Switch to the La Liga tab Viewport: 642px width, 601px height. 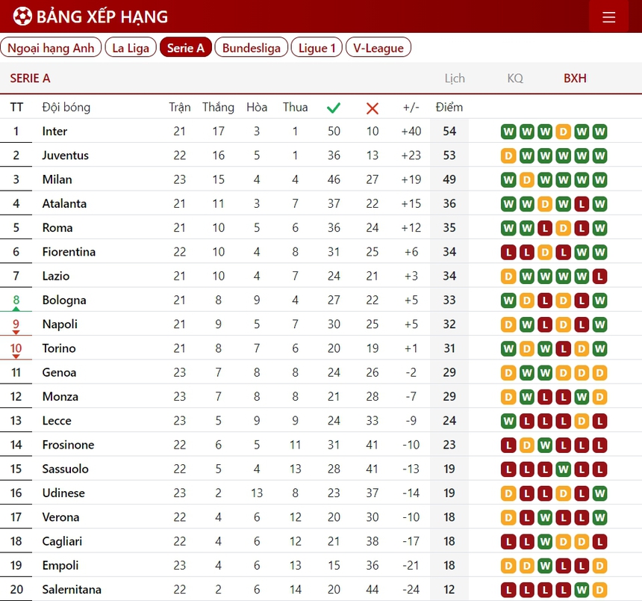coord(131,48)
